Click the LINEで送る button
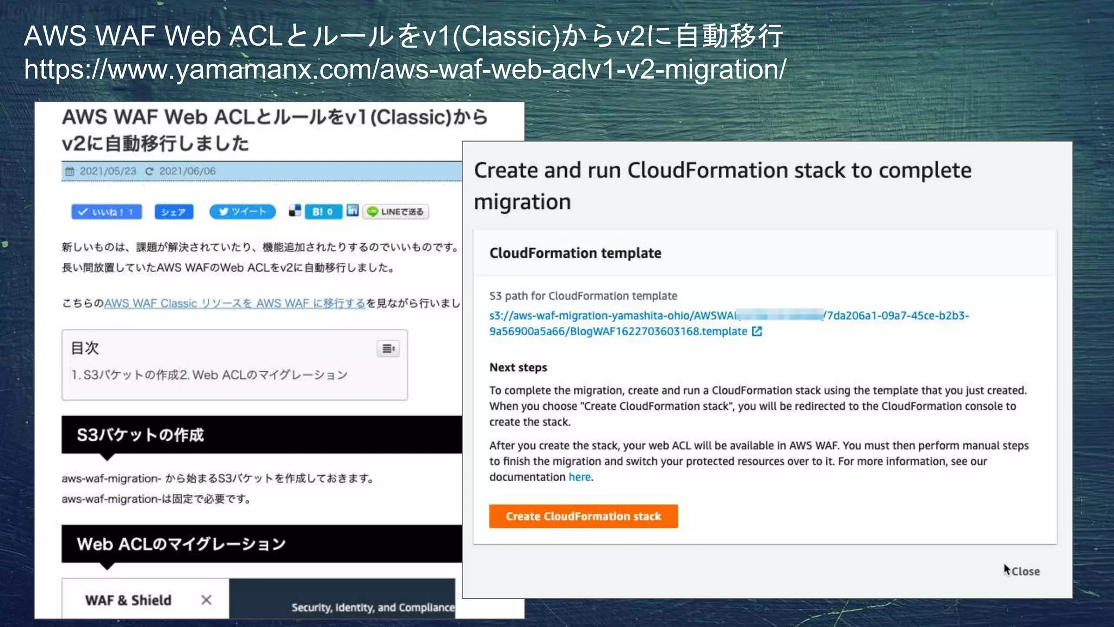This screenshot has width=1114, height=627. 396,212
